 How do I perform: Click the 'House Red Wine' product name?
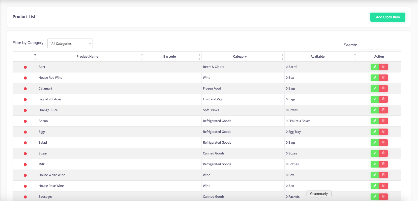pyautogui.click(x=50, y=77)
